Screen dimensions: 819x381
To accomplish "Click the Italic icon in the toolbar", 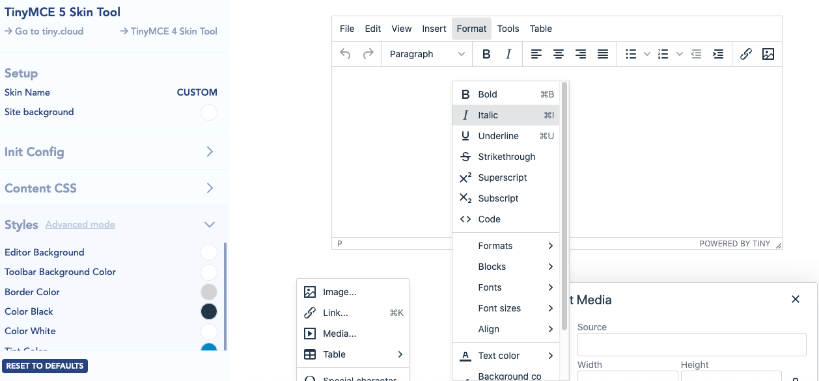I will 508,54.
